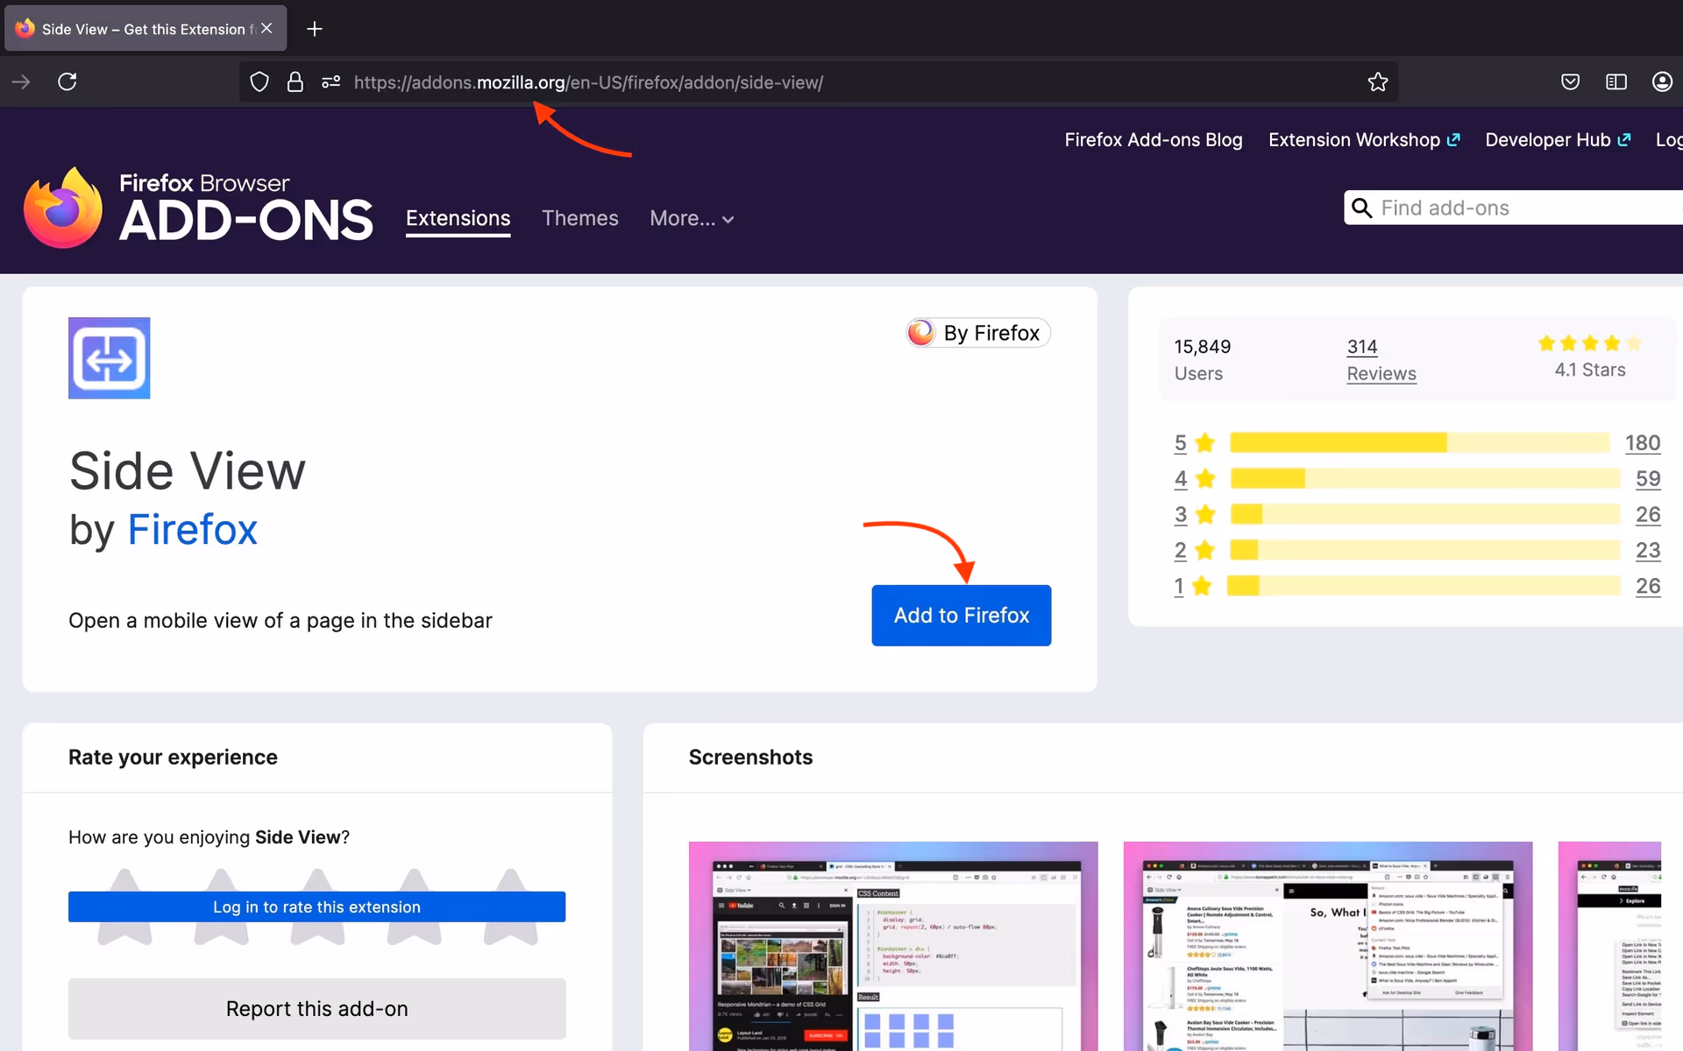Click the shield tracking protection icon
The height and width of the screenshot is (1051, 1683).
click(x=259, y=81)
